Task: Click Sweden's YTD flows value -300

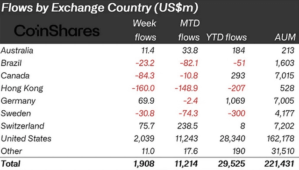Action: coord(236,113)
